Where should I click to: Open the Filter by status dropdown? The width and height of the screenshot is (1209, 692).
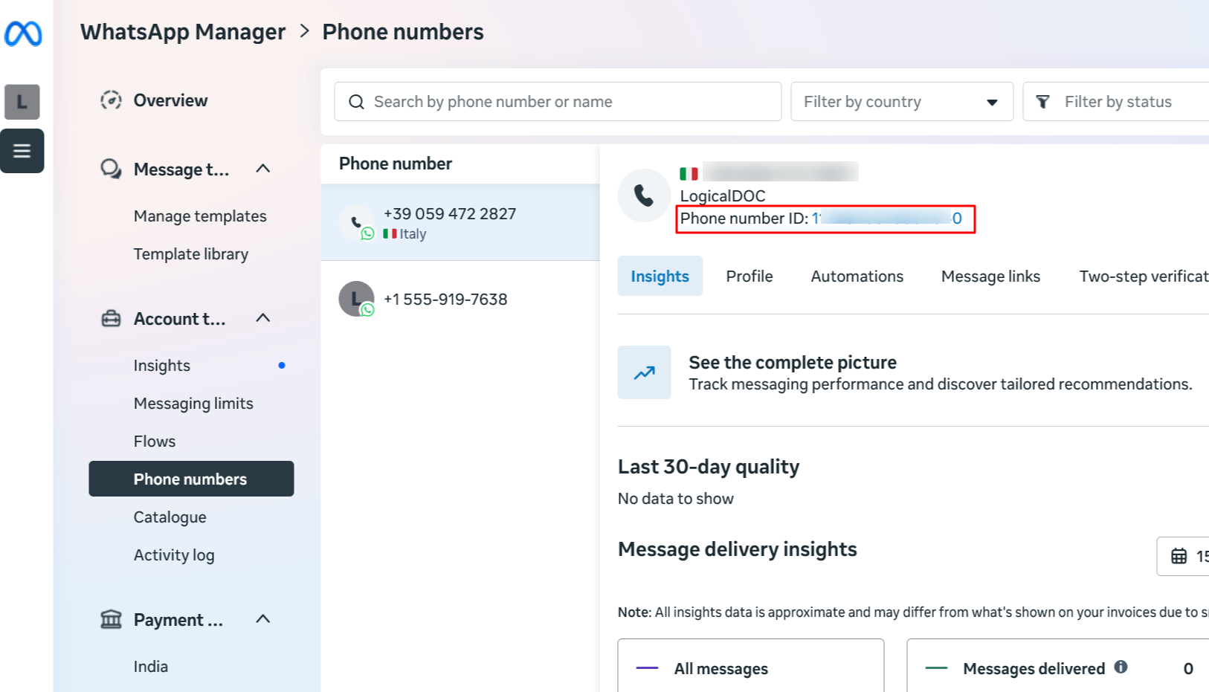click(x=1116, y=102)
